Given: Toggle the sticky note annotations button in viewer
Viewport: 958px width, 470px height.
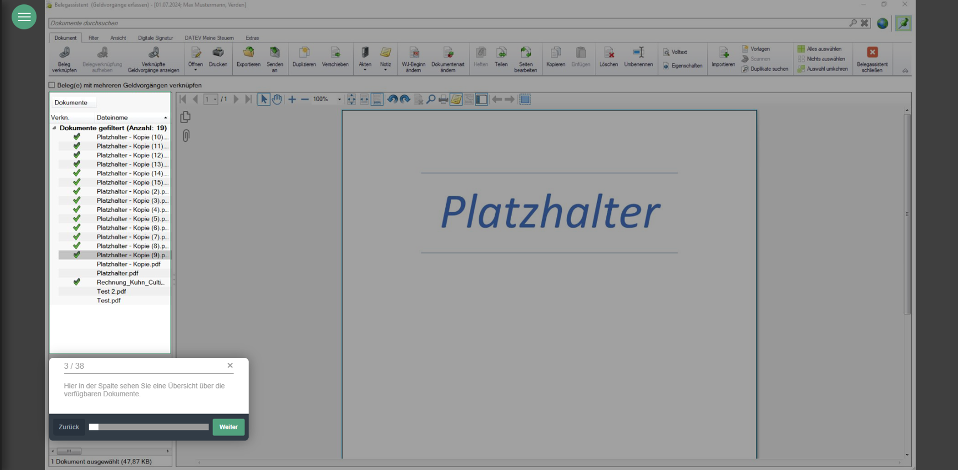Looking at the screenshot, I should 456,99.
